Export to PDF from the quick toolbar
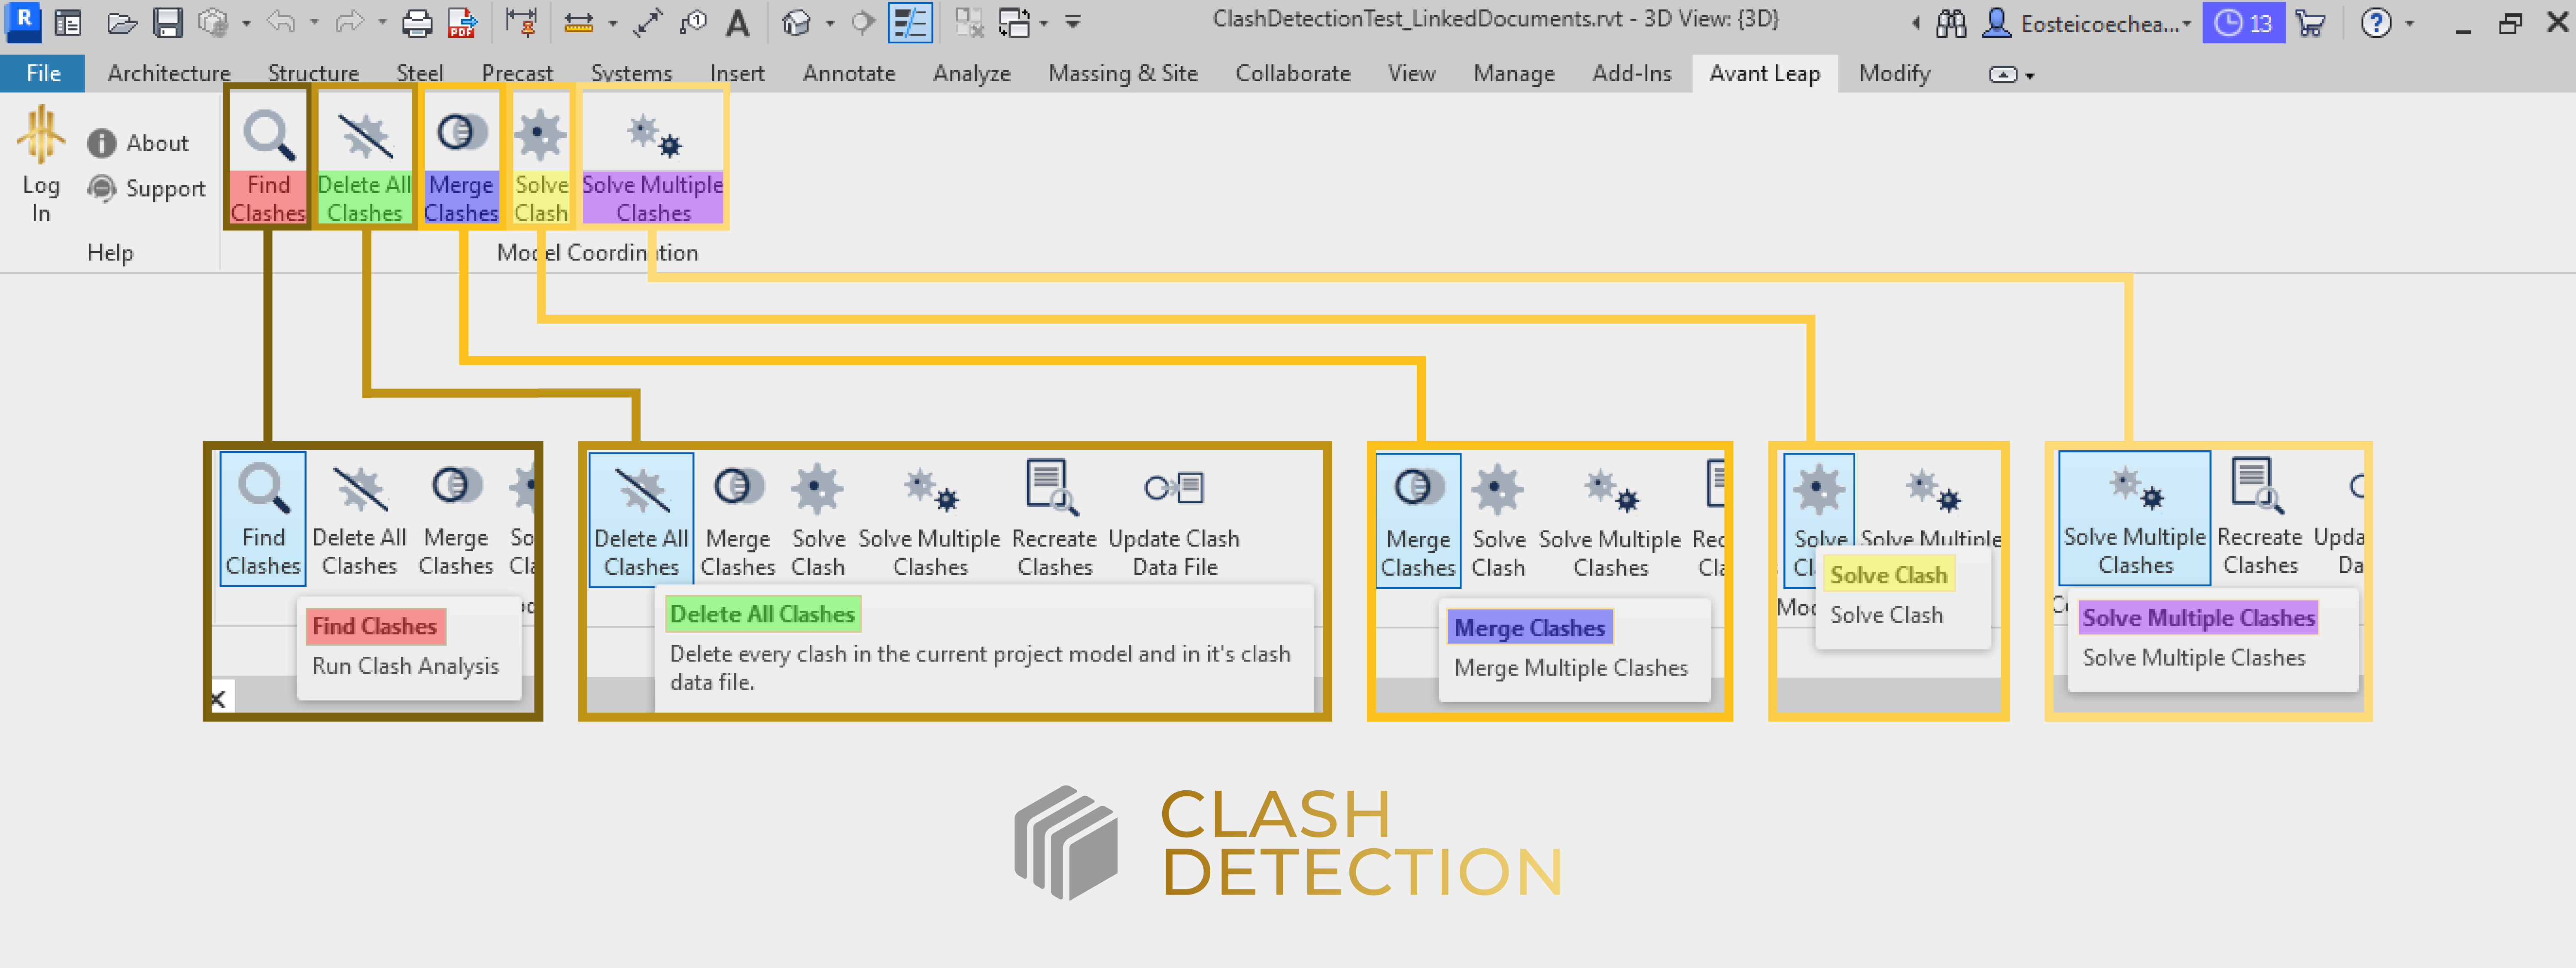Viewport: 2576px width, 968px height. click(461, 22)
